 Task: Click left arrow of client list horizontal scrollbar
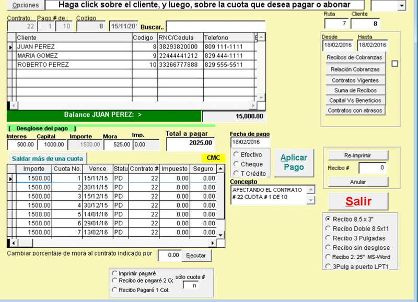(x=14, y=105)
